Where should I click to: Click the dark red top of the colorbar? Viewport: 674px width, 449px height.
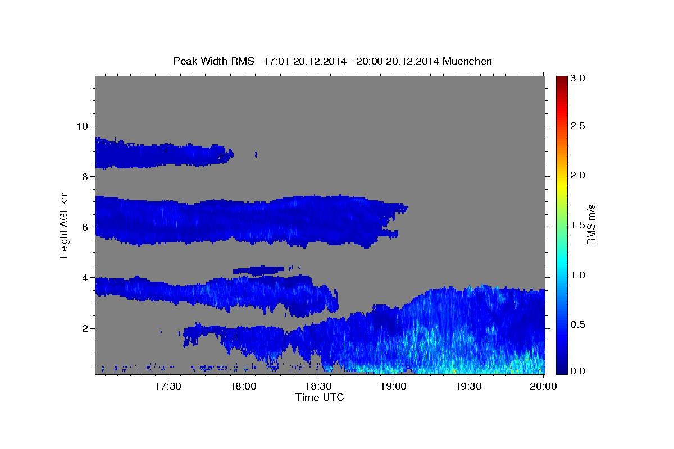(561, 80)
